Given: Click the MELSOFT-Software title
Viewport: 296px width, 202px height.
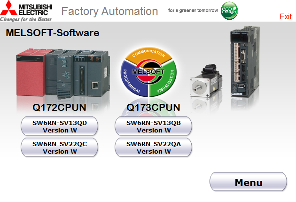Looking at the screenshot, I should [53, 33].
